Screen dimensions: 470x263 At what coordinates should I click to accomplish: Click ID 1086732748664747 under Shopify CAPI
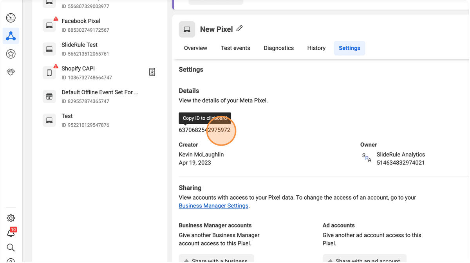coord(87,77)
